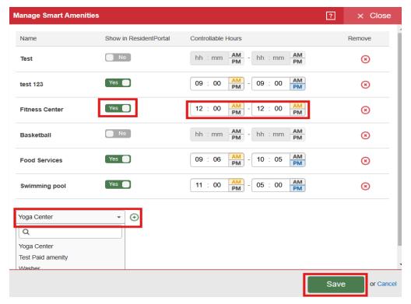
Task: Close the Manage Smart Amenities dialog
Action: [x=374, y=16]
